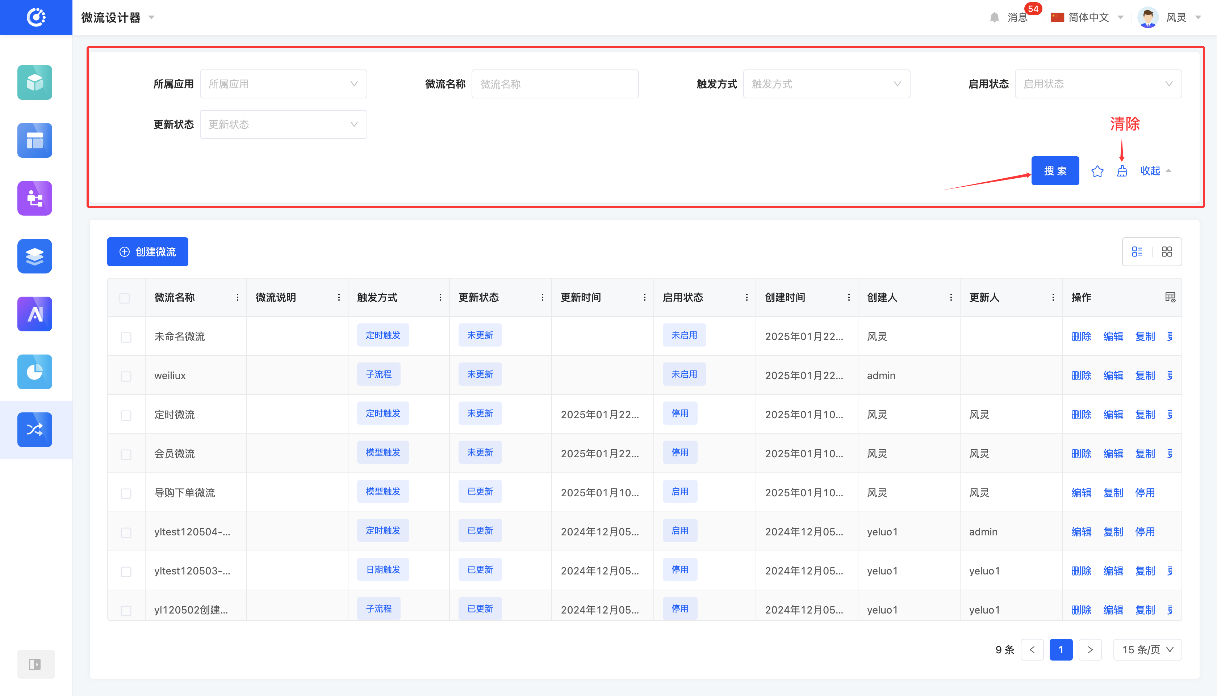Image resolution: width=1217 pixels, height=696 pixels.
Task: Click the 创建微流 button
Action: click(x=147, y=251)
